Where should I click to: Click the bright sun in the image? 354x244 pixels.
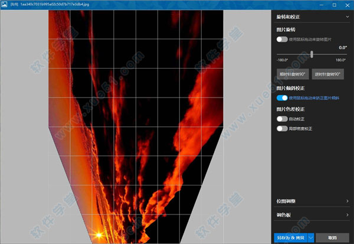tap(96, 235)
